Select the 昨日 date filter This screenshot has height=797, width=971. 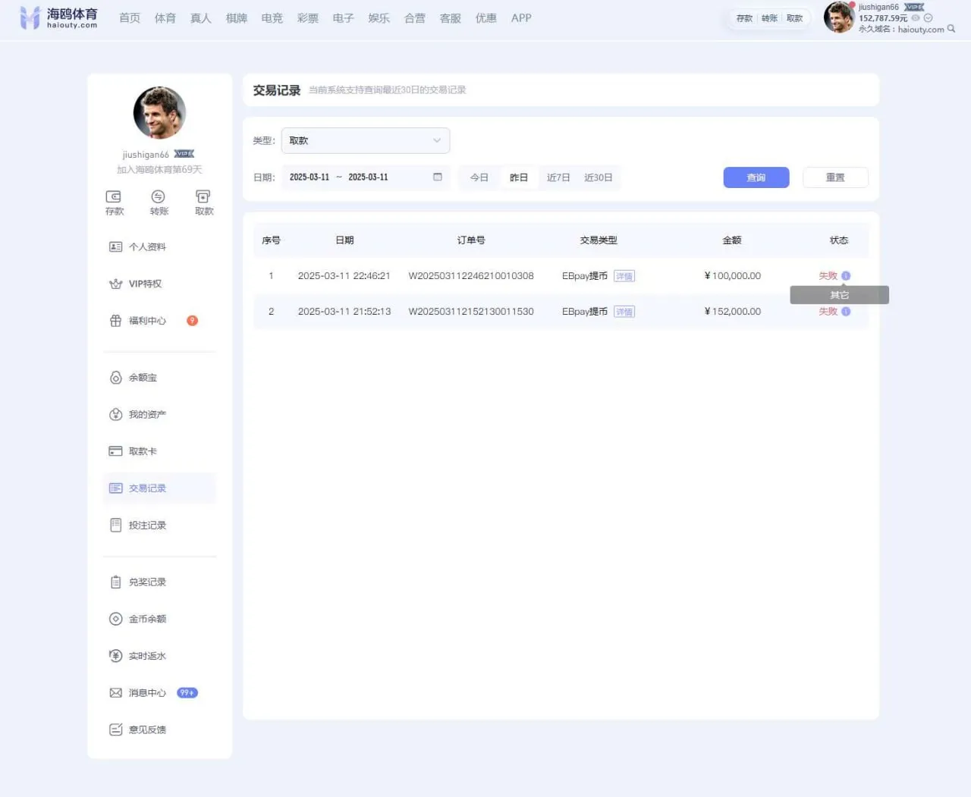[x=519, y=177]
